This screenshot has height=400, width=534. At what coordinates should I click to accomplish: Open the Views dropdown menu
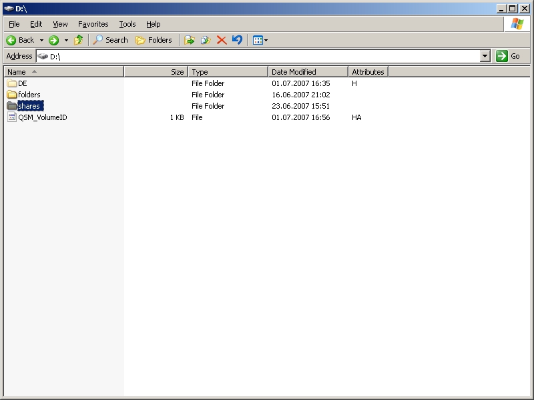[260, 40]
